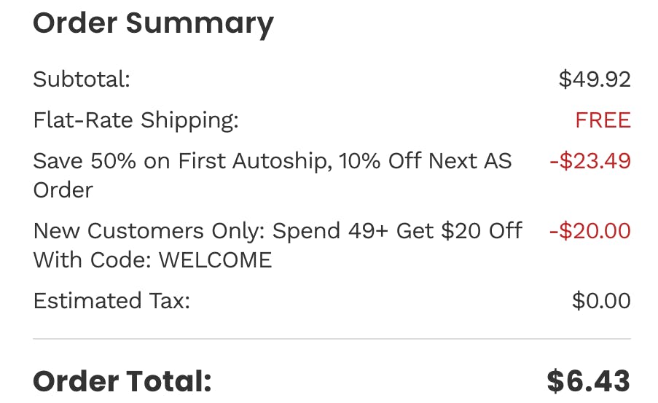The width and height of the screenshot is (658, 403).
Task: Click the With Code text
Action: [x=93, y=260]
